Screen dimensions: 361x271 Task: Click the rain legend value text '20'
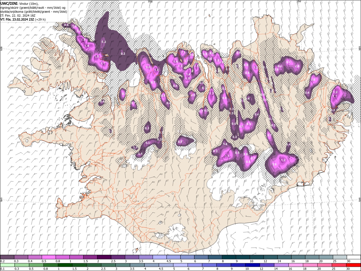click(x=321, y=269)
